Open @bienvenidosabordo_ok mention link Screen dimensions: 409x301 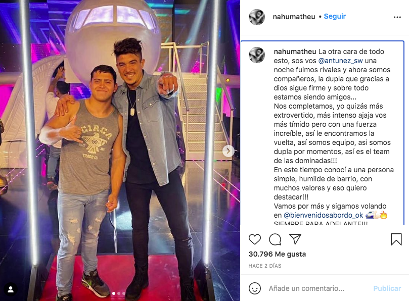click(323, 215)
